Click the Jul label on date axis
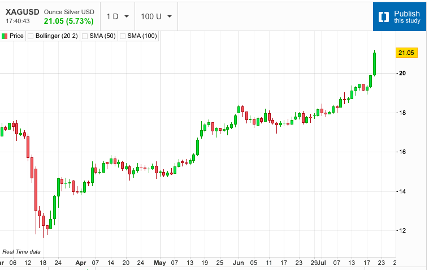Screen dimensions: 429x270 [x=322, y=263]
